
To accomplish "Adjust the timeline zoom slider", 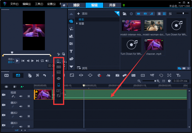I will (155, 81).
